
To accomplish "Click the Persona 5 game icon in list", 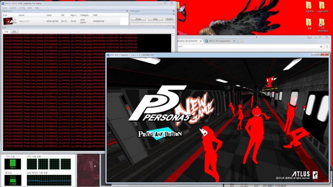I will coord(8,21).
